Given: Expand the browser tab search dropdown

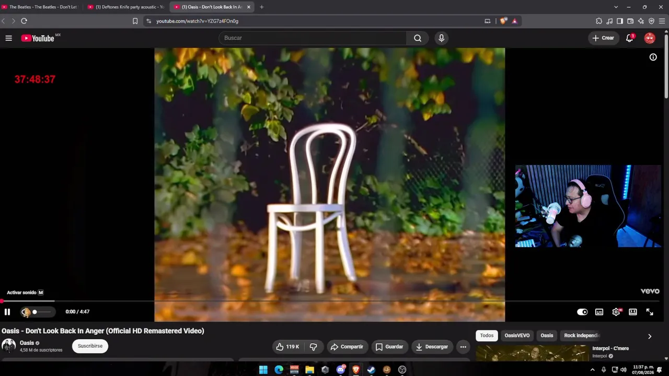Looking at the screenshot, I should pyautogui.click(x=616, y=7).
